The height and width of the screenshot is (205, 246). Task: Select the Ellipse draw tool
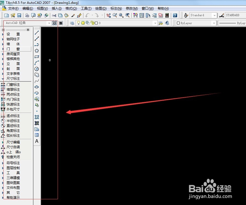coord(37,87)
